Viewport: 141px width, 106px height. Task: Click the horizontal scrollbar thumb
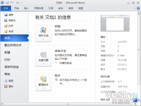(68, 104)
